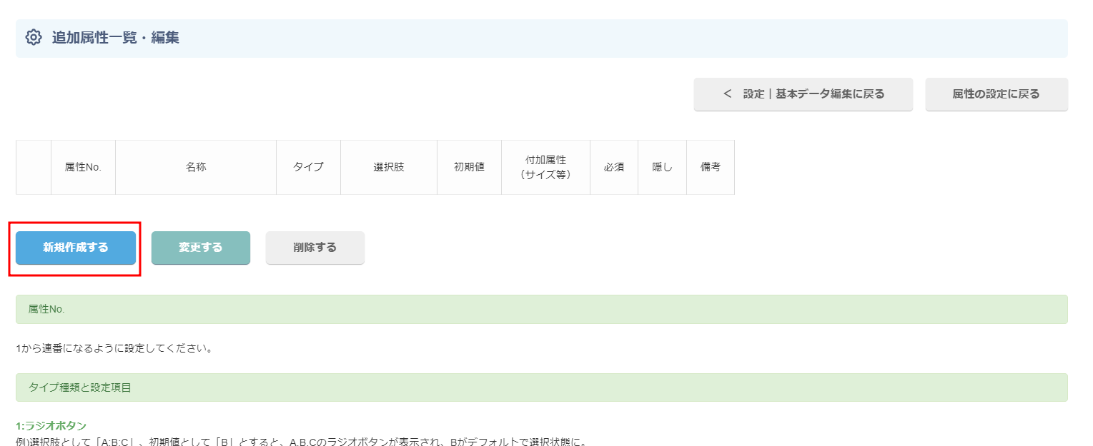Click the text 1から連番になるように設定してください。

tap(114, 349)
